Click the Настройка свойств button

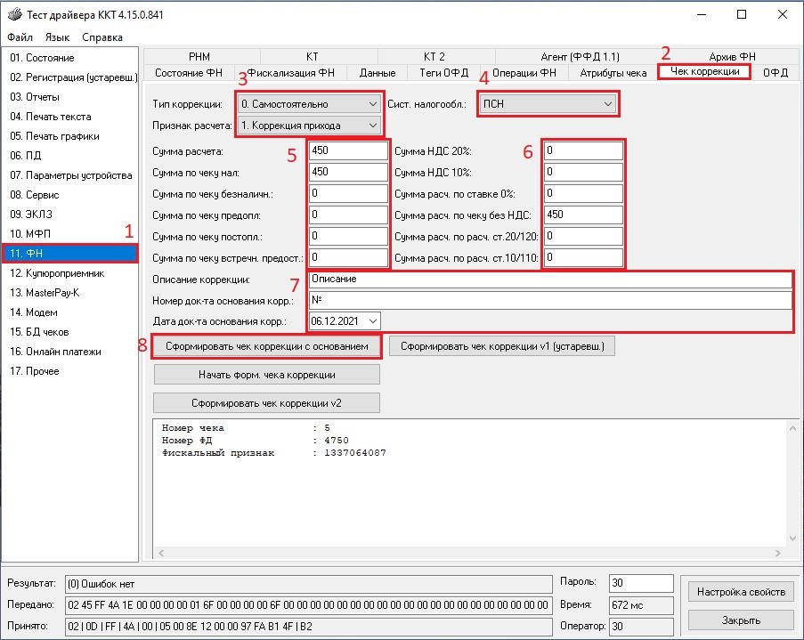pyautogui.click(x=740, y=592)
